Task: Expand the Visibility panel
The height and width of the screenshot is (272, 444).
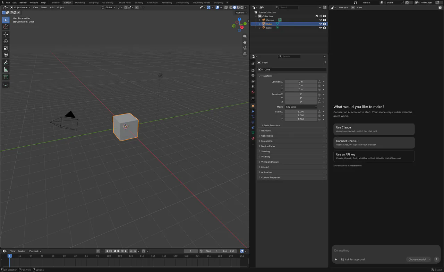Action: click(292, 157)
